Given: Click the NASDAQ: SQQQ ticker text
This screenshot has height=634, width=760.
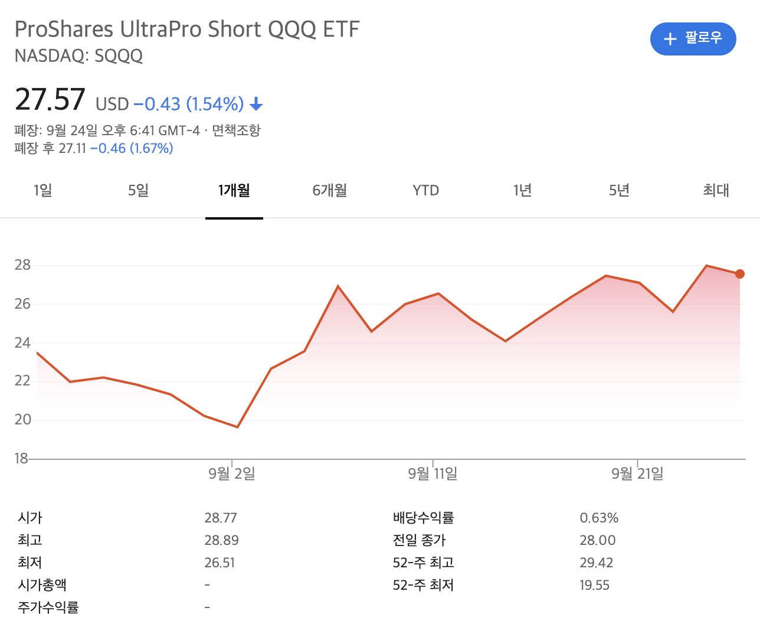Looking at the screenshot, I should point(78,55).
